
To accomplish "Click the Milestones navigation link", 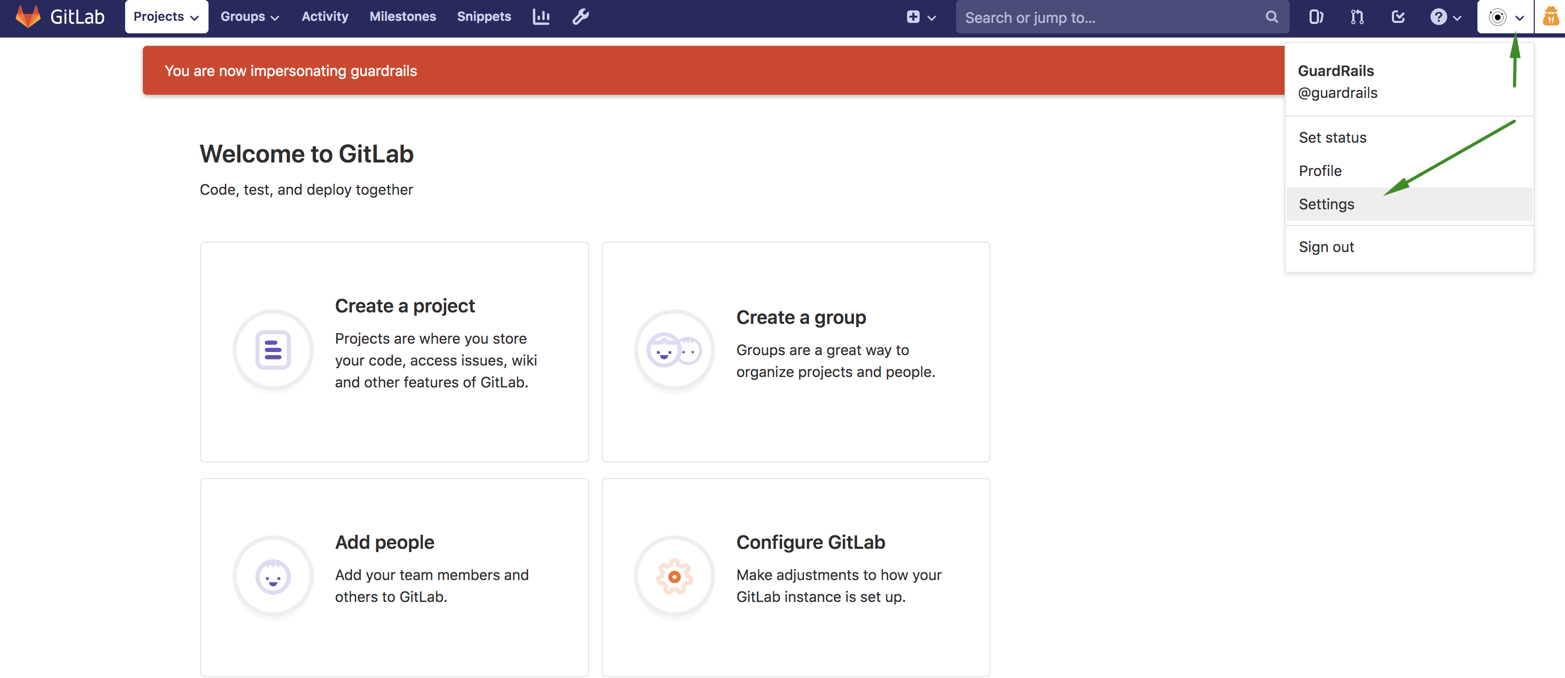I will point(403,16).
